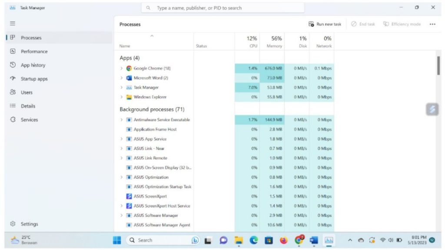Open Microsoft Store from the taskbar
Image resolution: width=445 pixels, height=250 pixels.
click(x=269, y=240)
